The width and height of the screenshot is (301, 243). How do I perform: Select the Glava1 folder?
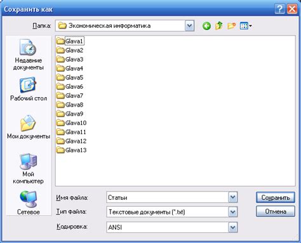tap(70, 41)
